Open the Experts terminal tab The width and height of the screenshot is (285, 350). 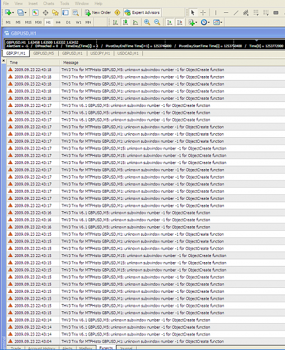[x=106, y=348]
